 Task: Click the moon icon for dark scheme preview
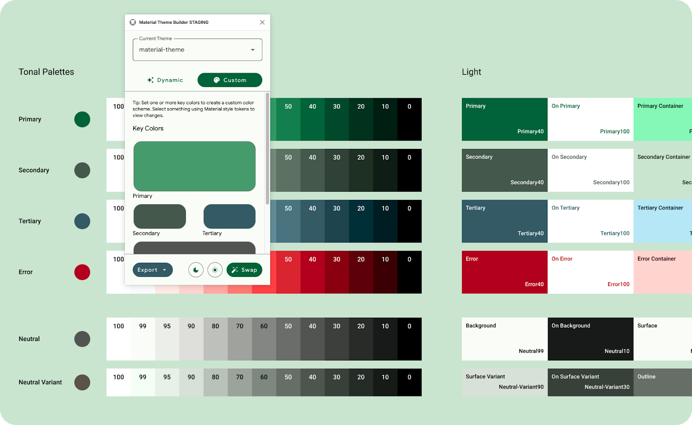tap(196, 270)
